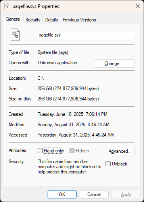
Task: Click the large pagefile.sys system file icon
Action: 15,35
